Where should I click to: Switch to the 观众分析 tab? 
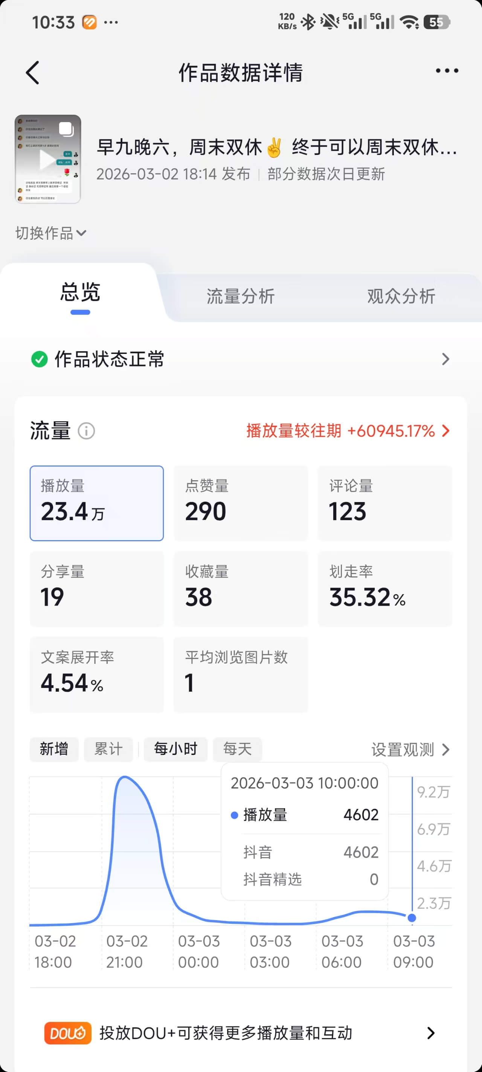click(401, 296)
